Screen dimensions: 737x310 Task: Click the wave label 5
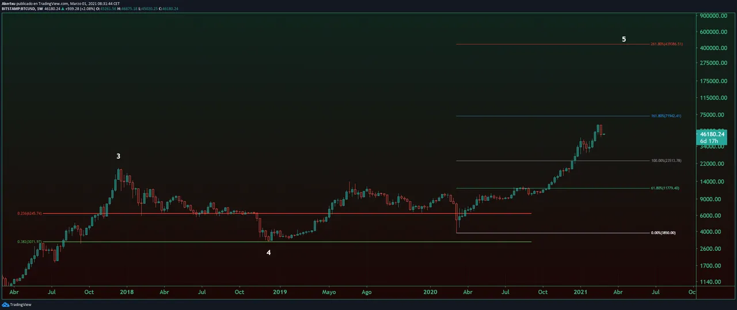pos(624,40)
